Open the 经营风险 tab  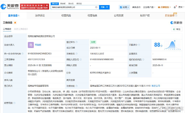[66, 16]
